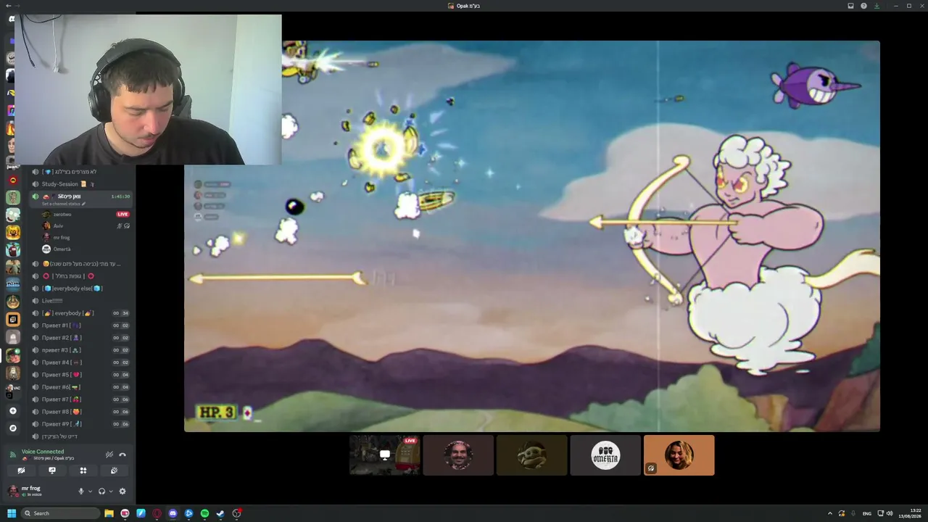Open the Discord help icon in title bar
The width and height of the screenshot is (928, 522).
(x=863, y=6)
